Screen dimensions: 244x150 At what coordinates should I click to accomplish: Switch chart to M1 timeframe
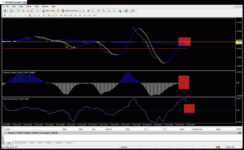(56, 15)
